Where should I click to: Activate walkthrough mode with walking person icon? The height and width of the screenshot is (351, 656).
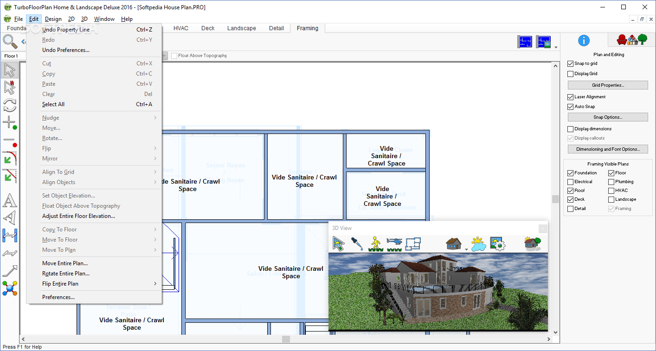(375, 243)
